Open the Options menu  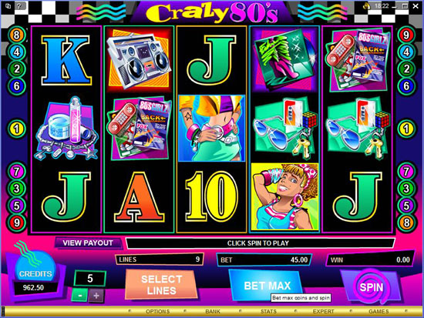click(x=157, y=312)
